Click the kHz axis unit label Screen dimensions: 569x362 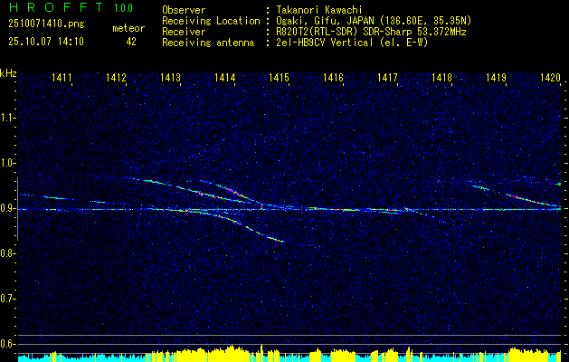point(8,73)
